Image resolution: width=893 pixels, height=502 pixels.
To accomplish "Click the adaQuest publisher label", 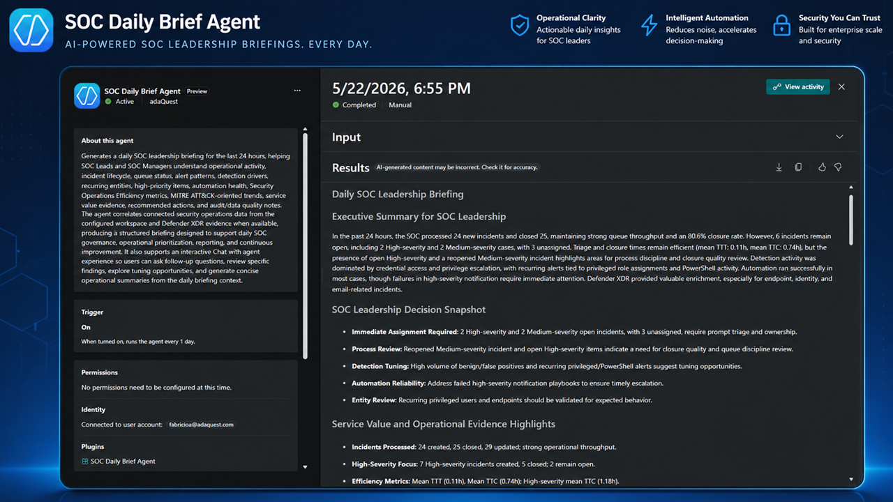I will pyautogui.click(x=164, y=102).
